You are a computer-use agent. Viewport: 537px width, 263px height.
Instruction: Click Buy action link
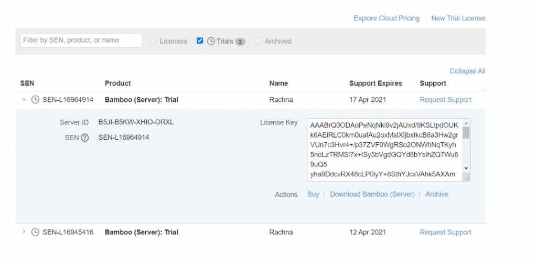pyautogui.click(x=313, y=194)
